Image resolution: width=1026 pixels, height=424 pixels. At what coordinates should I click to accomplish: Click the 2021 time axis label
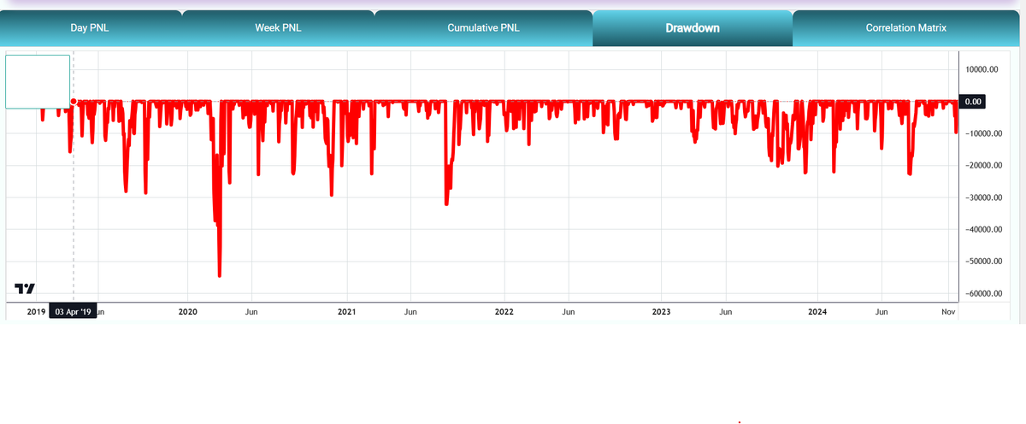(x=346, y=312)
